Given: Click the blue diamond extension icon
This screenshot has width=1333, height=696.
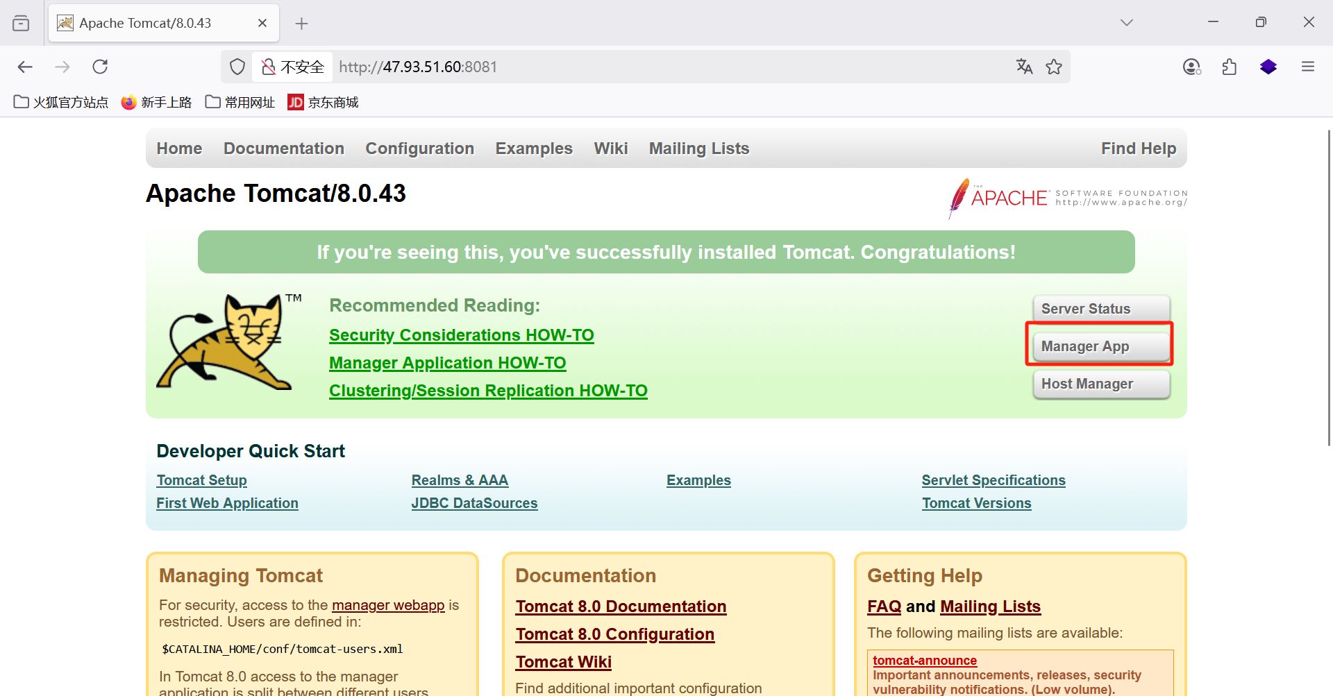Looking at the screenshot, I should pos(1268,67).
